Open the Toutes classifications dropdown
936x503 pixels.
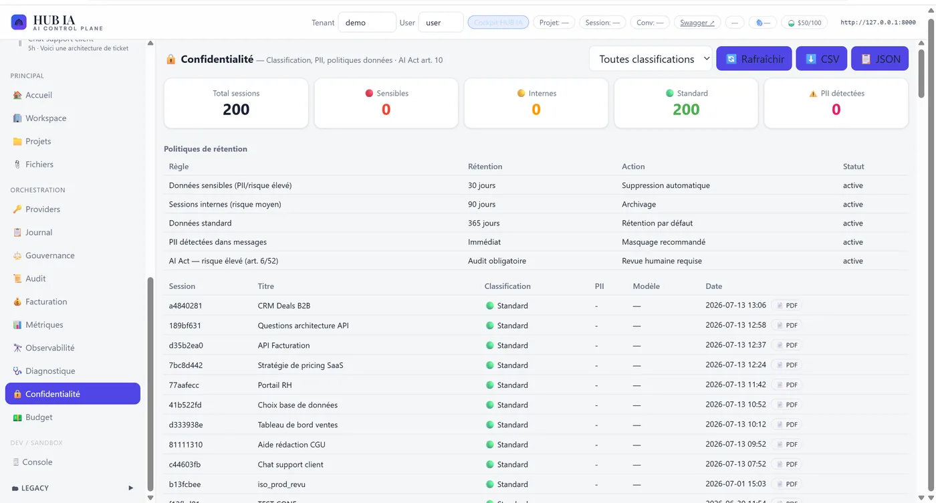pyautogui.click(x=651, y=59)
